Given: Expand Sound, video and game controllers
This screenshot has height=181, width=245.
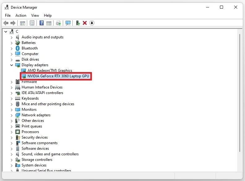Looking at the screenshot, I should click(11, 154).
